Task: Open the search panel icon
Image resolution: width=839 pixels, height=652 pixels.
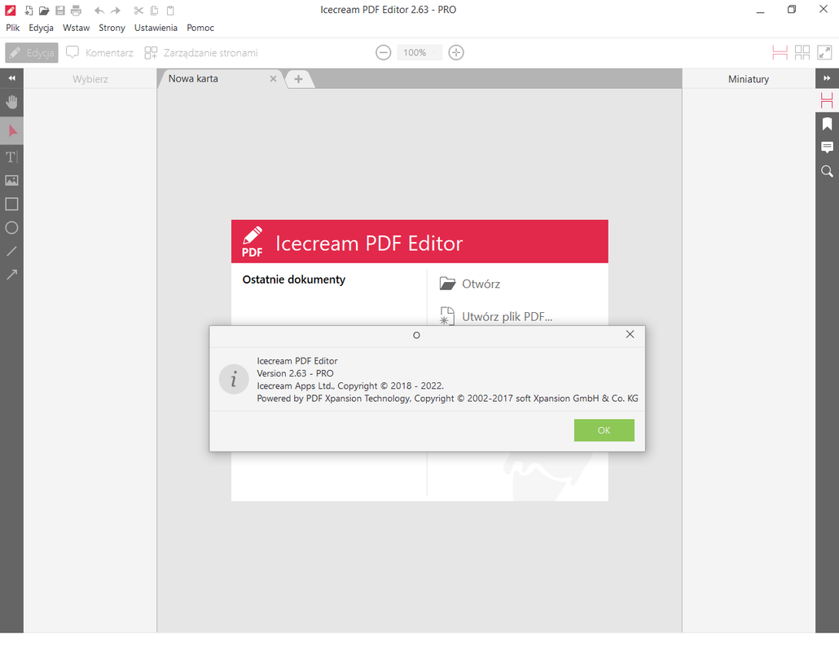Action: coord(827,171)
